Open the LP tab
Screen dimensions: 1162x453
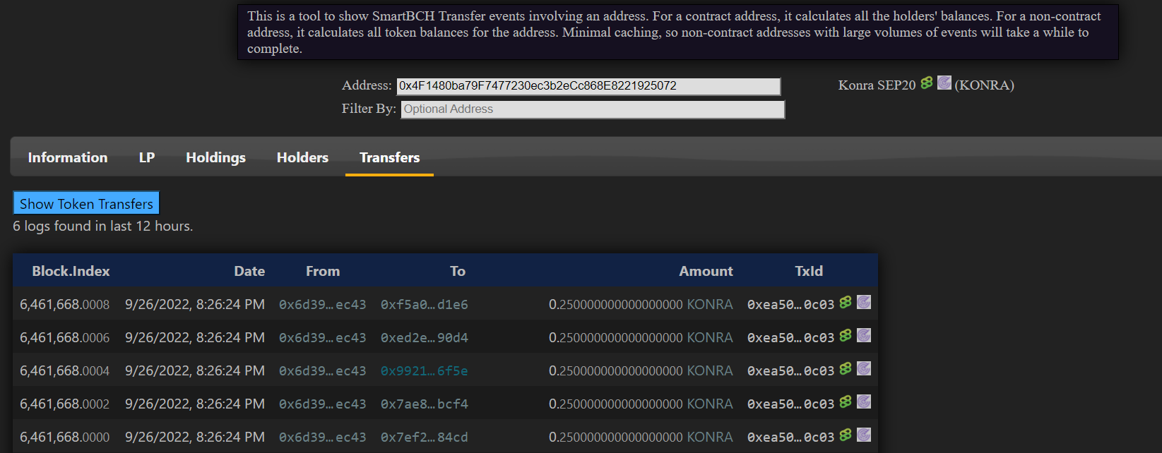pos(147,157)
